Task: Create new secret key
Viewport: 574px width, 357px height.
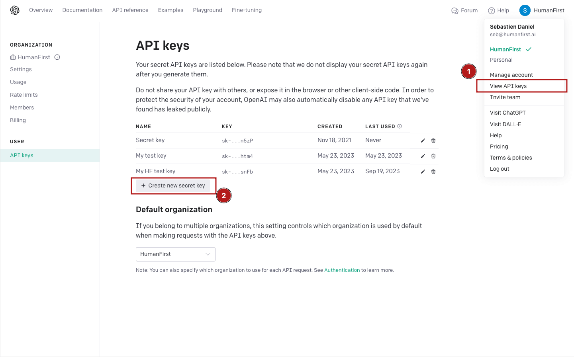Action: coord(173,185)
